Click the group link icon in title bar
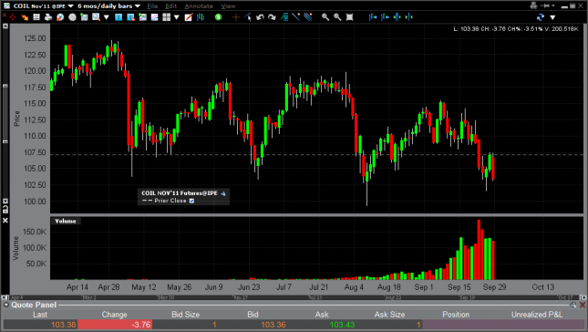588x332 pixels. 533,5
